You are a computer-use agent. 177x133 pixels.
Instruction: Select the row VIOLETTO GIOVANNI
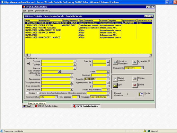pyautogui.click(x=88, y=23)
